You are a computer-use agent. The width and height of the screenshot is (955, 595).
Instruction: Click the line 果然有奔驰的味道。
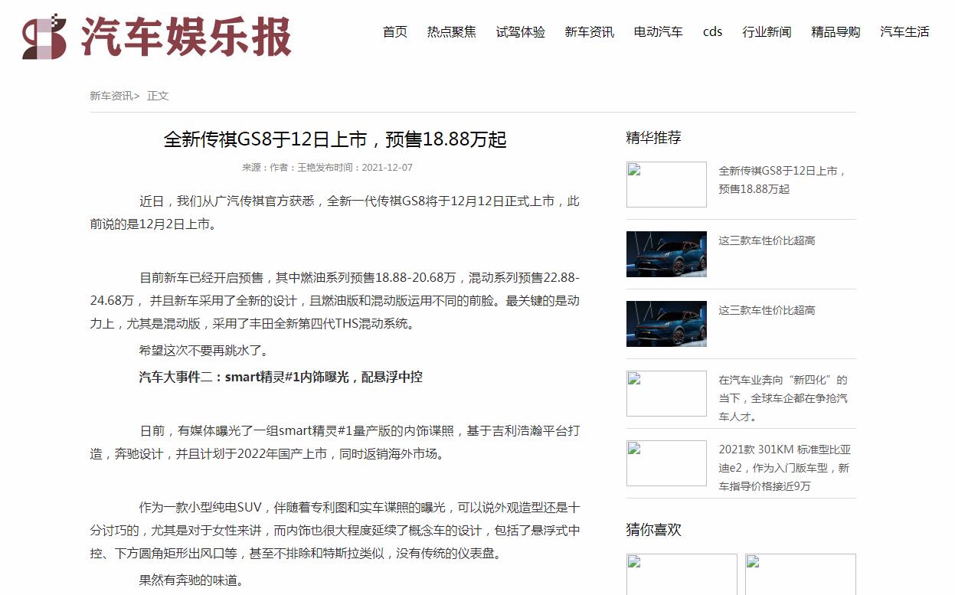pyautogui.click(x=191, y=580)
